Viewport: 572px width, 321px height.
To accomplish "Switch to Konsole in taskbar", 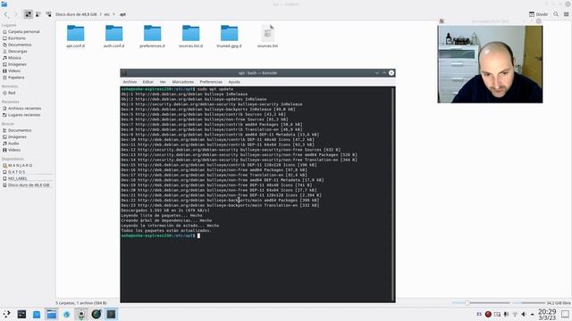I will 111,314.
